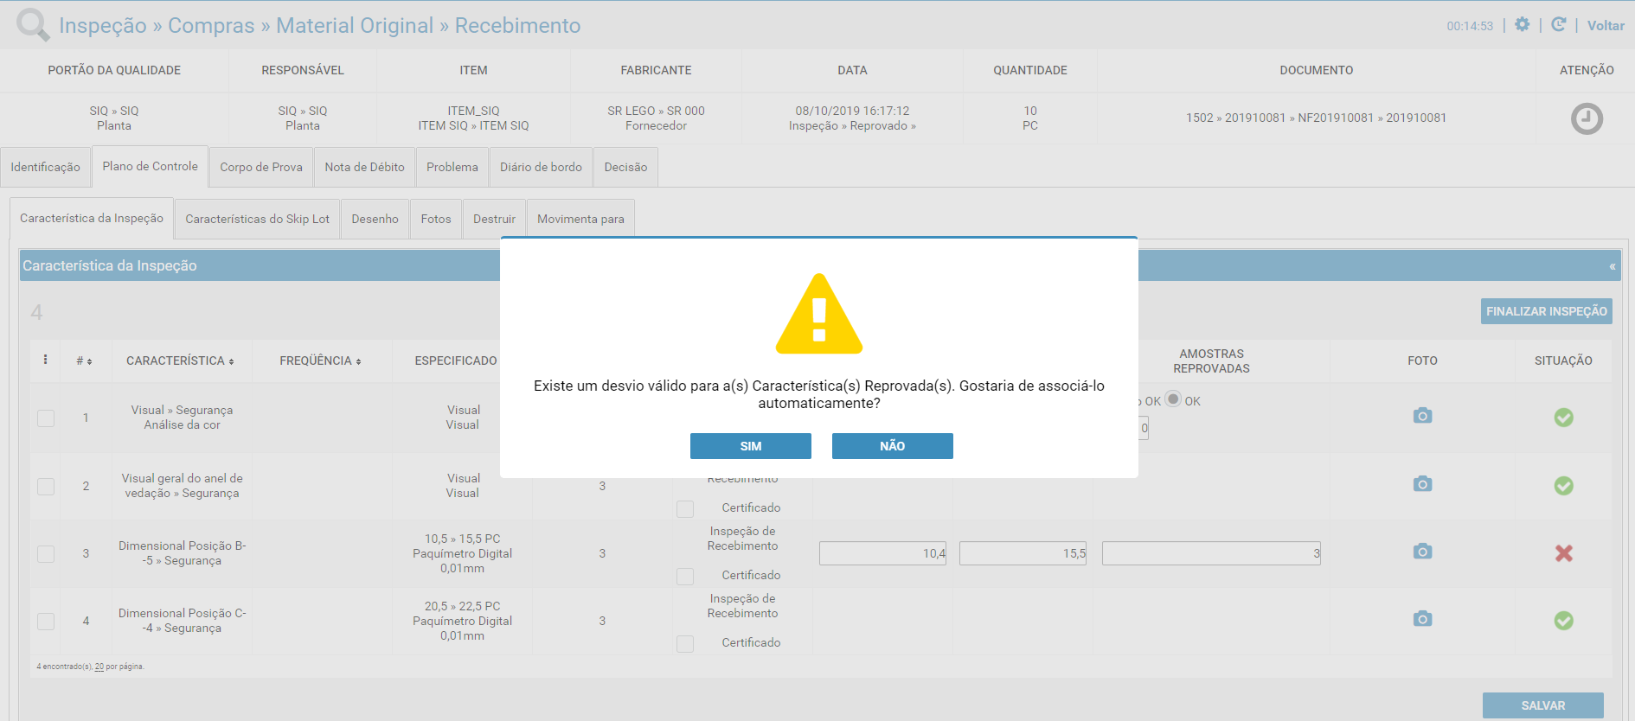Click the Voltar link
Screen dimensions: 1635x721
click(1606, 26)
